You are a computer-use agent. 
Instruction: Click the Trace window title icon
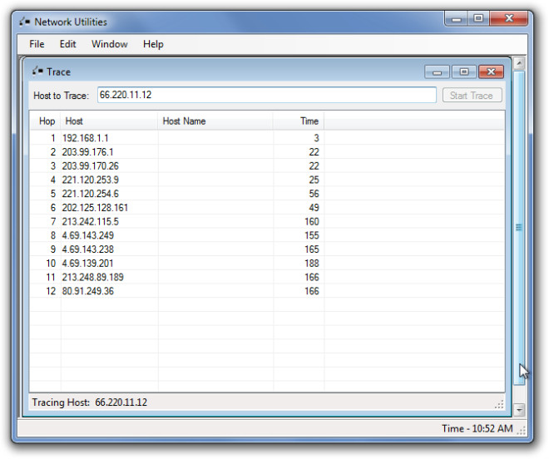pos(37,72)
